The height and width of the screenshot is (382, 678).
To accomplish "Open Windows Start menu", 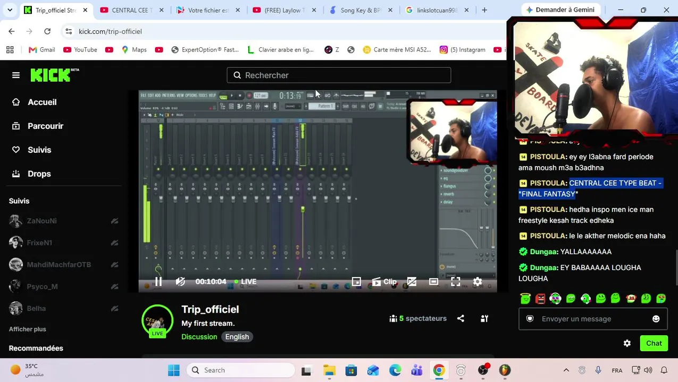I will (174, 370).
